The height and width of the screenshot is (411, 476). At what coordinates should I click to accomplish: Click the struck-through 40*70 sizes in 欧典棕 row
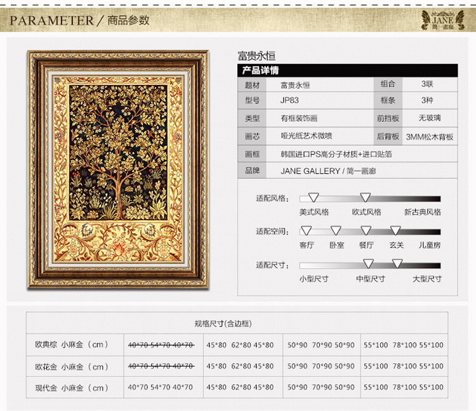161,345
